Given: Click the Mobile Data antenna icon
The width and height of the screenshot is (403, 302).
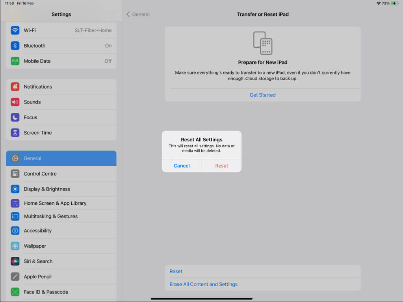Looking at the screenshot, I should point(15,61).
